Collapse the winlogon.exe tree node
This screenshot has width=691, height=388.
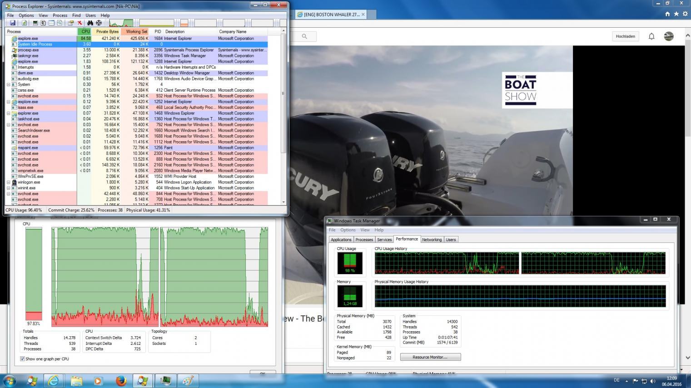pyautogui.click(x=9, y=182)
